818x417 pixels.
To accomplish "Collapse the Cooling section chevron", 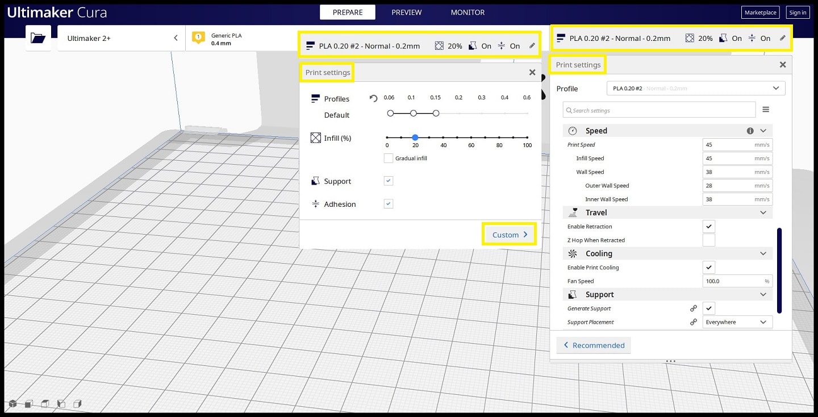I will pyautogui.click(x=763, y=253).
